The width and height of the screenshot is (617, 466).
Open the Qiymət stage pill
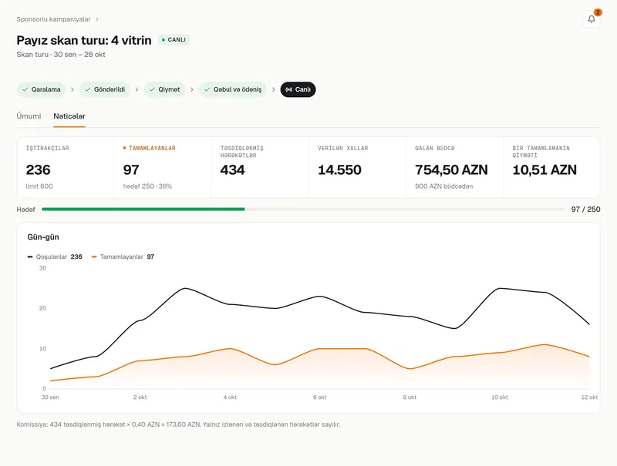tap(164, 89)
